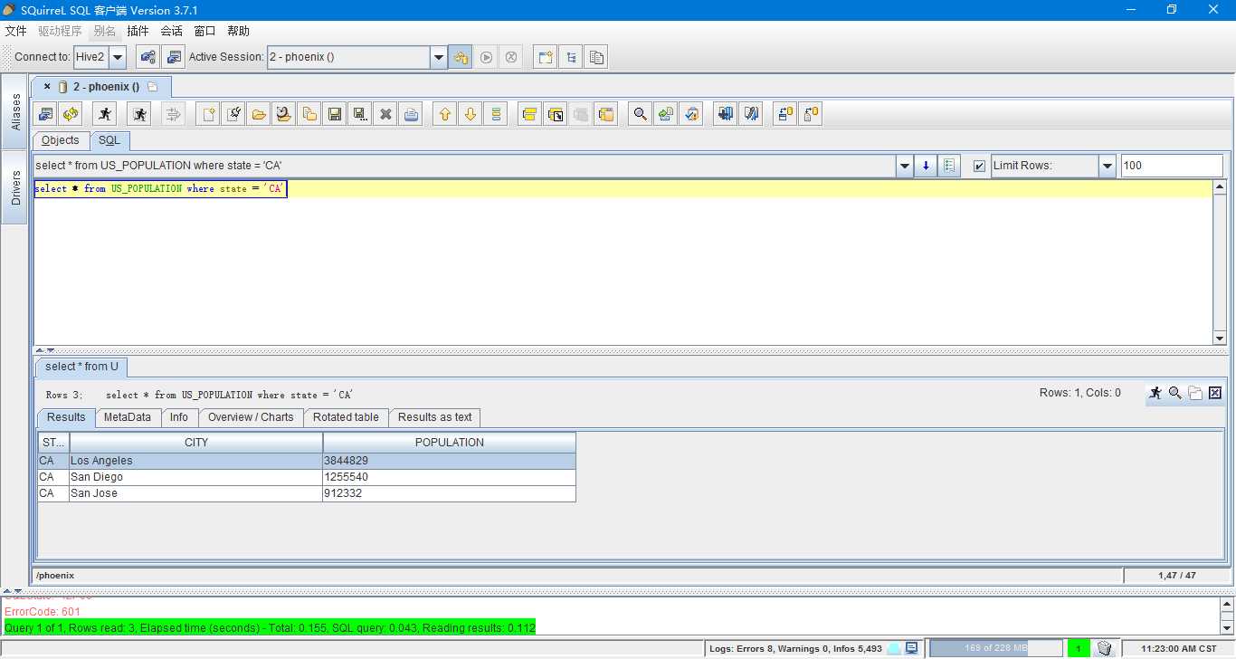This screenshot has width=1236, height=659.
Task: Rerun query using result panel running-man icon
Action: coord(1155,393)
